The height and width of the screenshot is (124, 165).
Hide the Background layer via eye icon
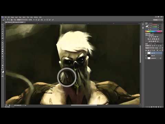click(x=146, y=58)
